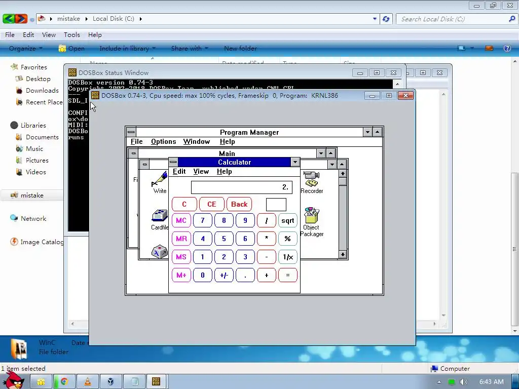Click the Explorer forward arrow
This screenshot has width=519, height=389.
[21, 19]
